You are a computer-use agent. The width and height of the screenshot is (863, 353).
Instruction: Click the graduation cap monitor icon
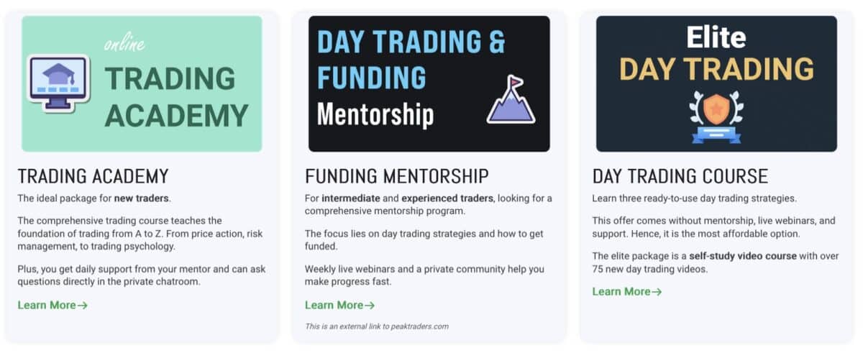(58, 83)
